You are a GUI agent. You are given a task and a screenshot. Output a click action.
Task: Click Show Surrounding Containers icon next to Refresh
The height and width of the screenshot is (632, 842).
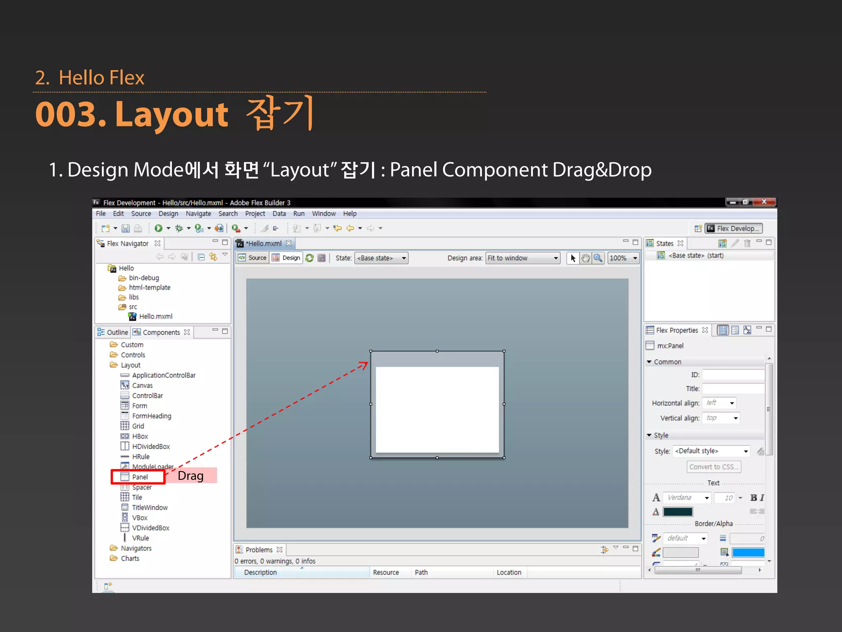point(322,258)
